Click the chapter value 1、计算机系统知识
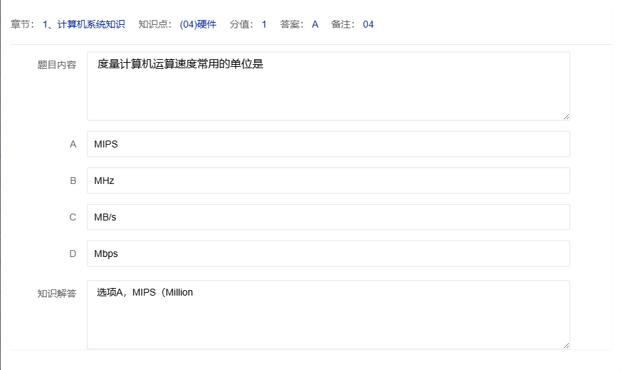The width and height of the screenshot is (622, 370). 84,24
